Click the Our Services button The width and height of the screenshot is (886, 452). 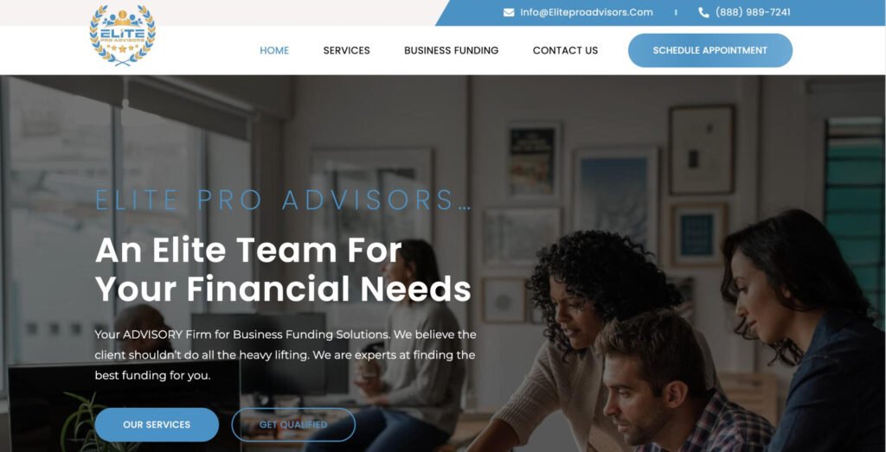tap(157, 424)
